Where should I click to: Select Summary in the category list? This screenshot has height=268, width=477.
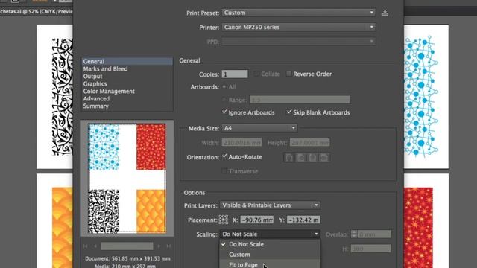point(127,106)
